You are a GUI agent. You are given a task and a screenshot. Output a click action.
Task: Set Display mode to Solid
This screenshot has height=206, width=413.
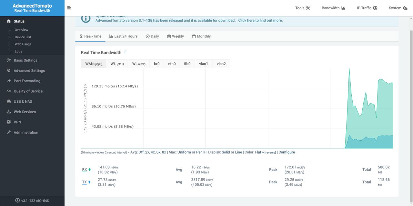tap(226, 152)
